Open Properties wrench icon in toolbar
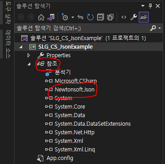165x164 pixels. pyautogui.click(x=134, y=17)
